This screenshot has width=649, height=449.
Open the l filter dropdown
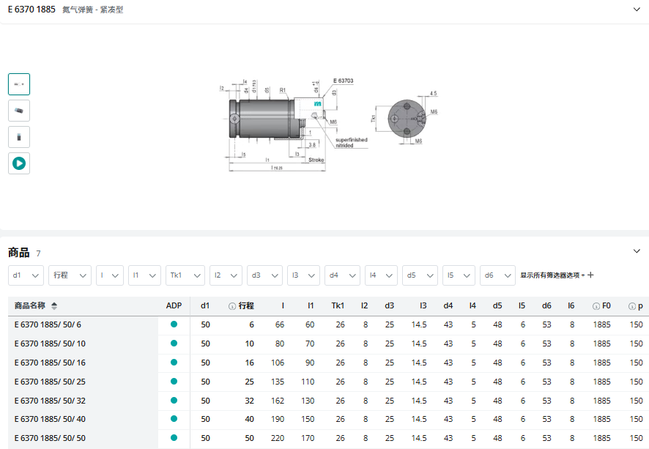(110, 275)
